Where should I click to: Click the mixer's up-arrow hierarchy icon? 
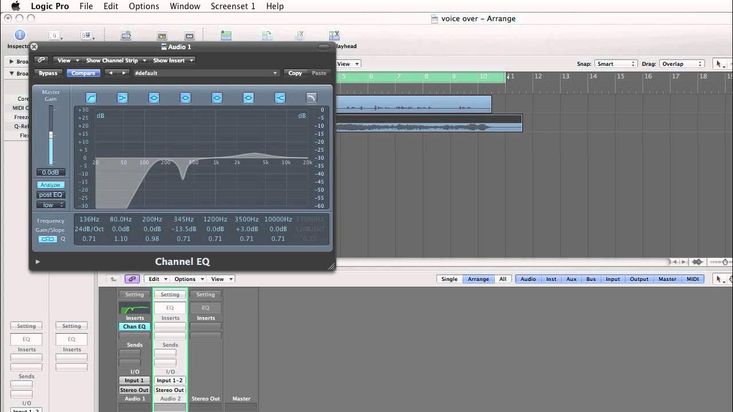[x=113, y=279]
